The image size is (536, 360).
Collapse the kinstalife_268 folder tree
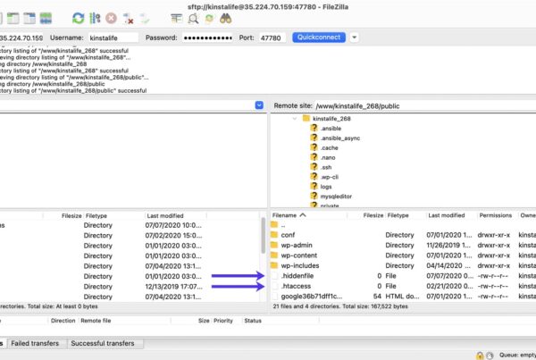(295, 118)
